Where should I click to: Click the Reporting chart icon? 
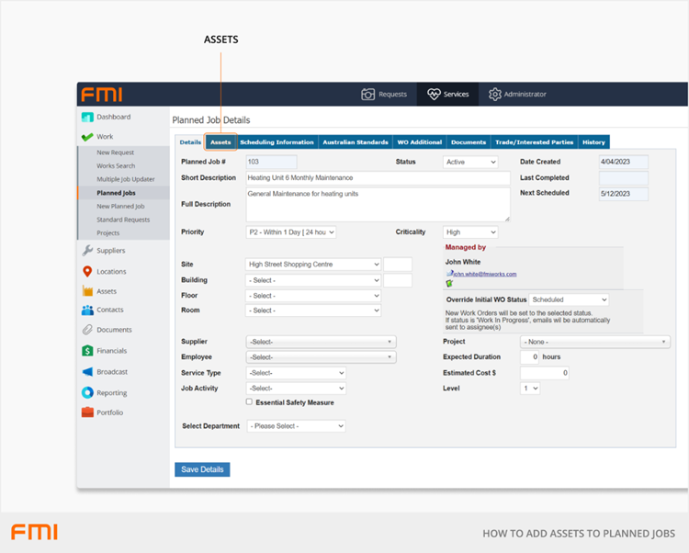pyautogui.click(x=87, y=393)
